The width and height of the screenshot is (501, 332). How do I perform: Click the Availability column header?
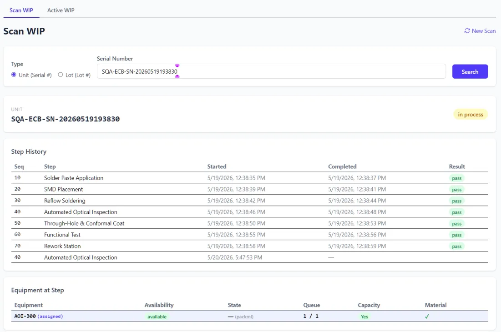pyautogui.click(x=159, y=305)
